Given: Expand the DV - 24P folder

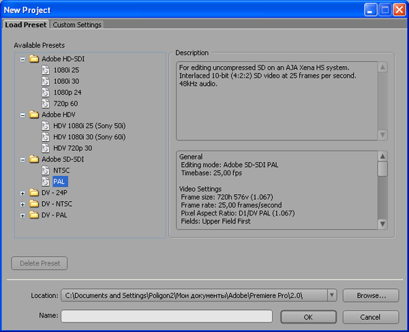Looking at the screenshot, I should coord(22,193).
